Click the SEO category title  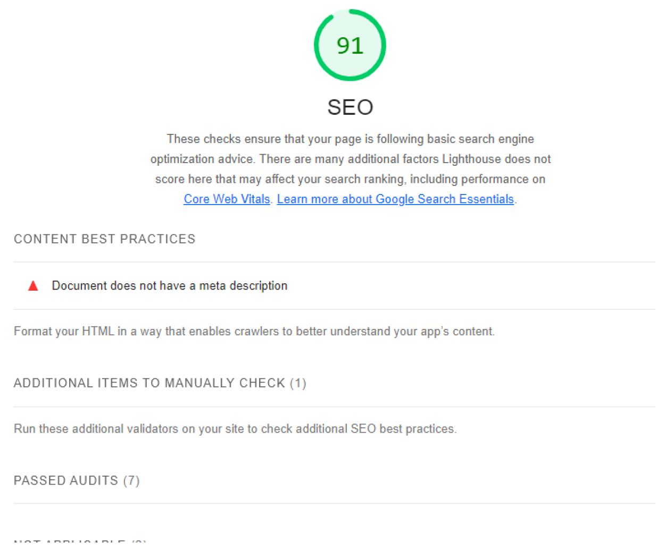click(x=350, y=107)
